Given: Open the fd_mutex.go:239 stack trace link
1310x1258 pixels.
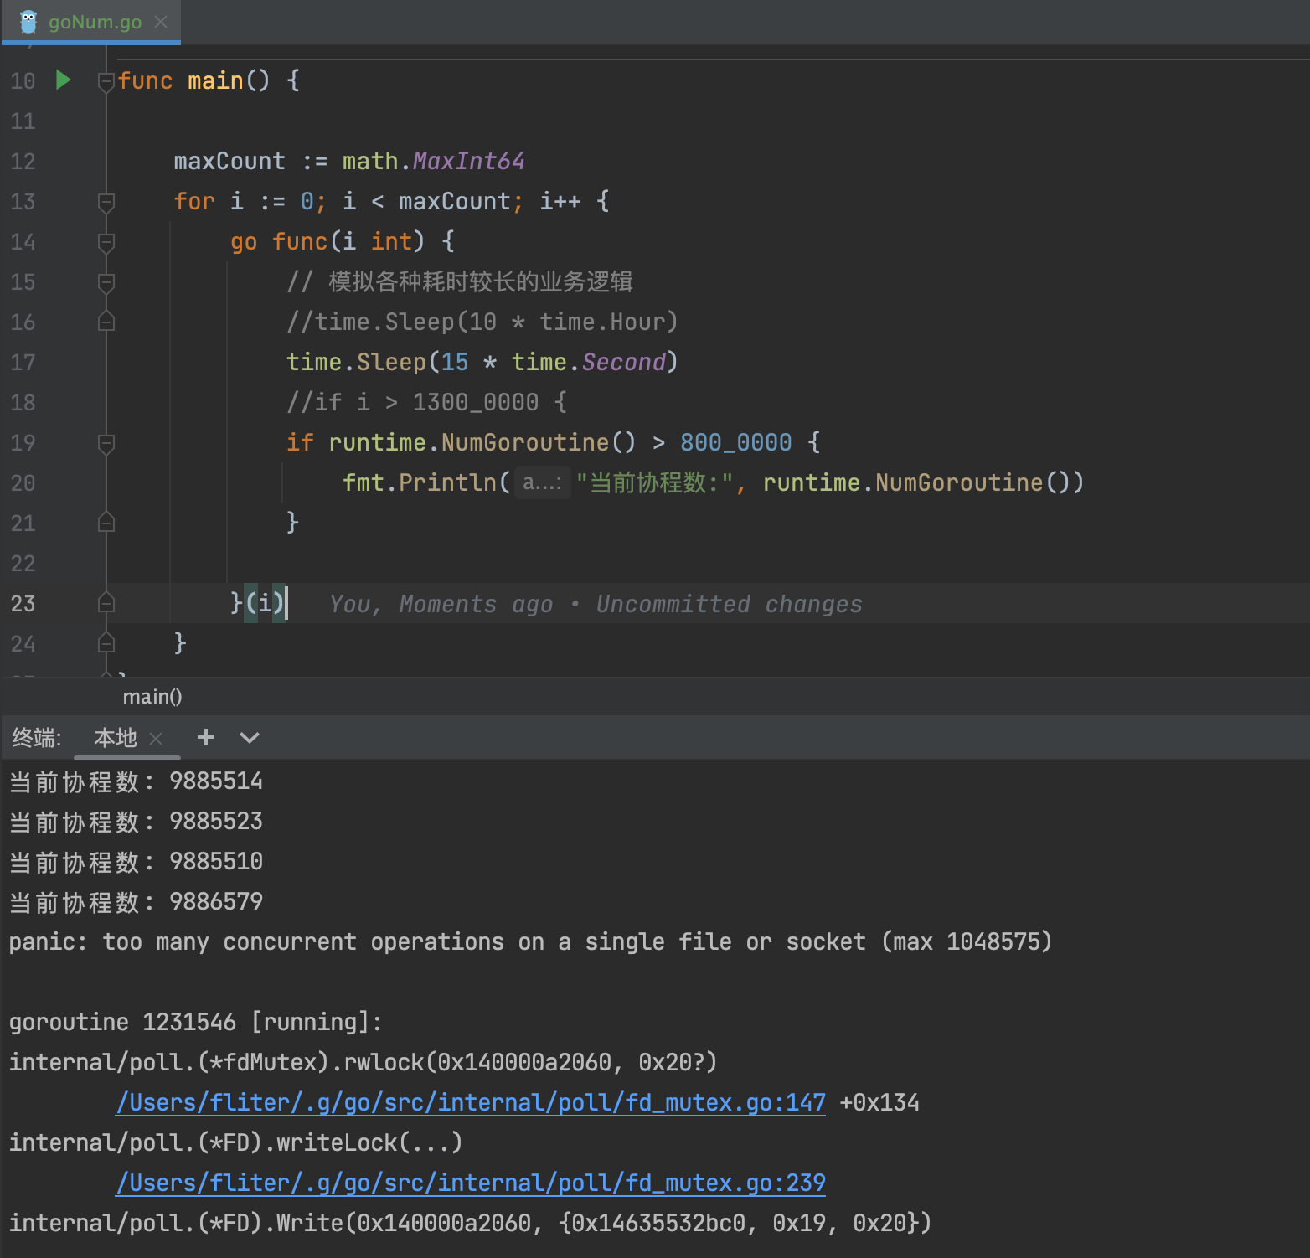Looking at the screenshot, I should tap(471, 1183).
